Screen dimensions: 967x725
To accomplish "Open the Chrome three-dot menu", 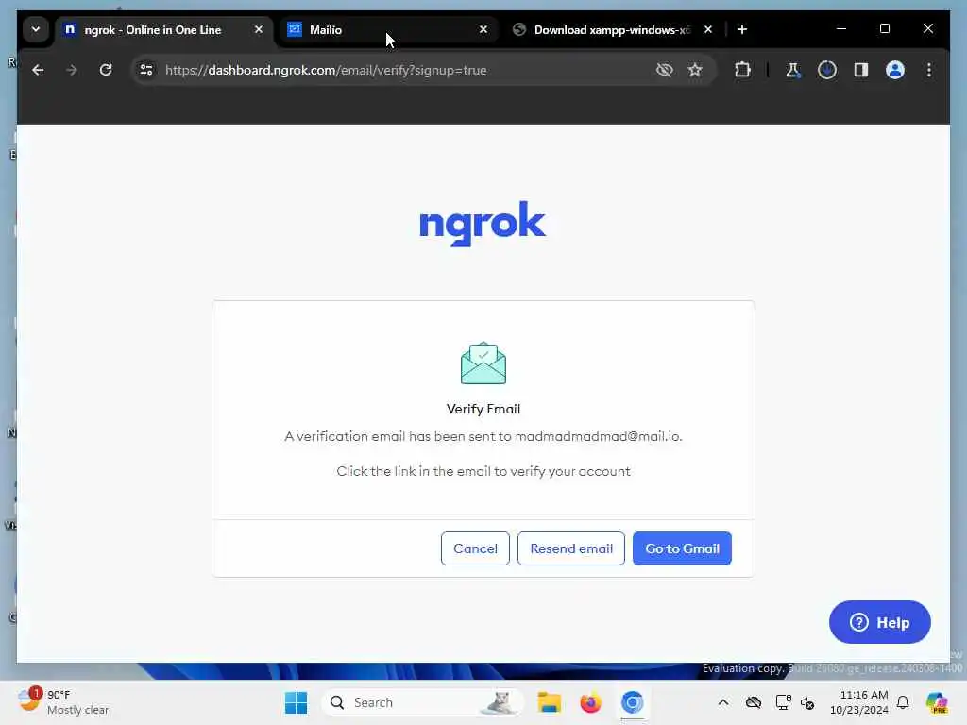I will tap(929, 70).
